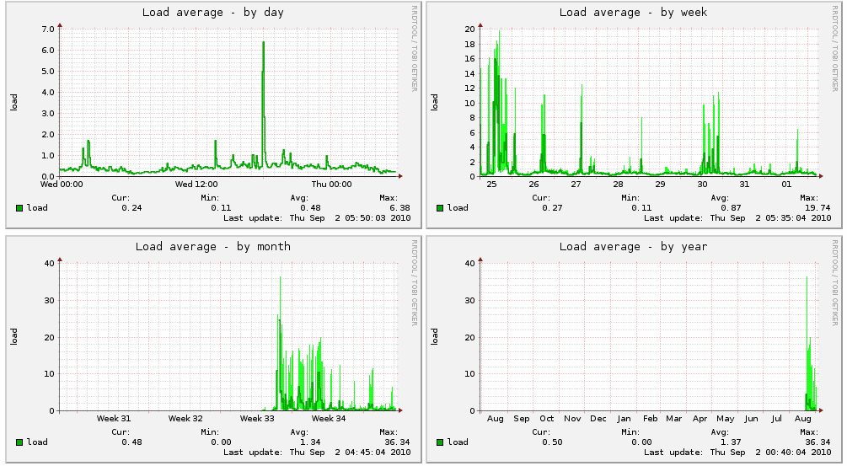Click the 'Week 33' axis label
The image size is (847, 466).
click(257, 419)
